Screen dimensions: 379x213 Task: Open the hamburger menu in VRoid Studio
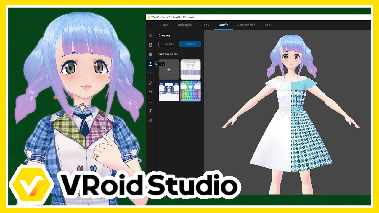(x=151, y=25)
